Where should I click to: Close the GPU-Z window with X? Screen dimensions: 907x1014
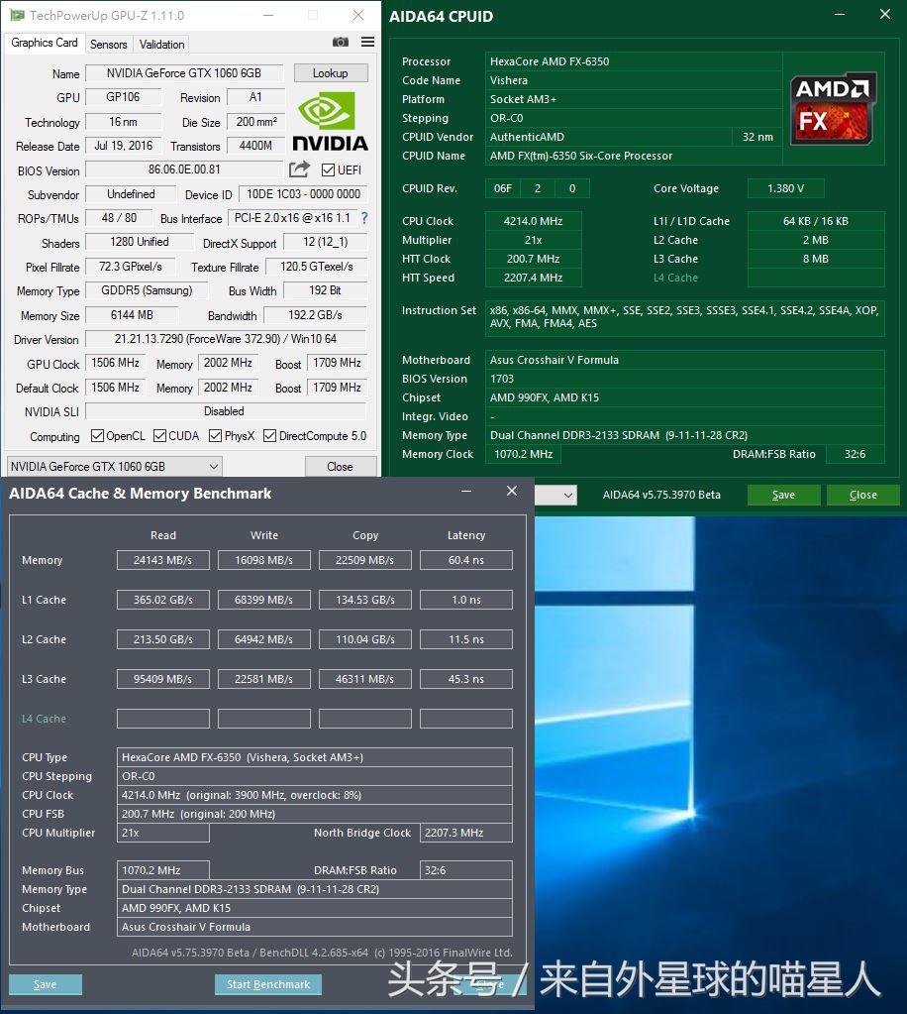[x=357, y=15]
